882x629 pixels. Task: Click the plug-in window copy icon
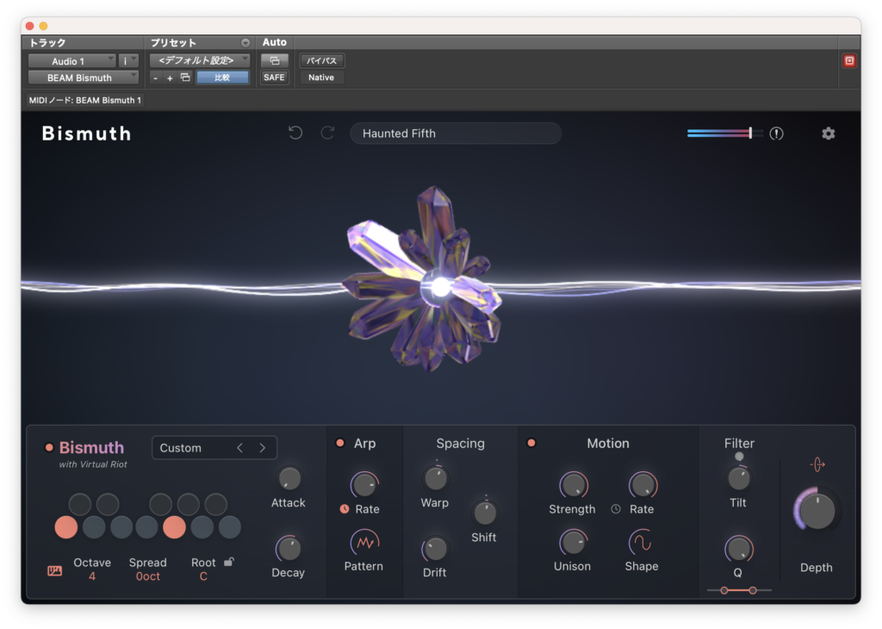(x=275, y=60)
